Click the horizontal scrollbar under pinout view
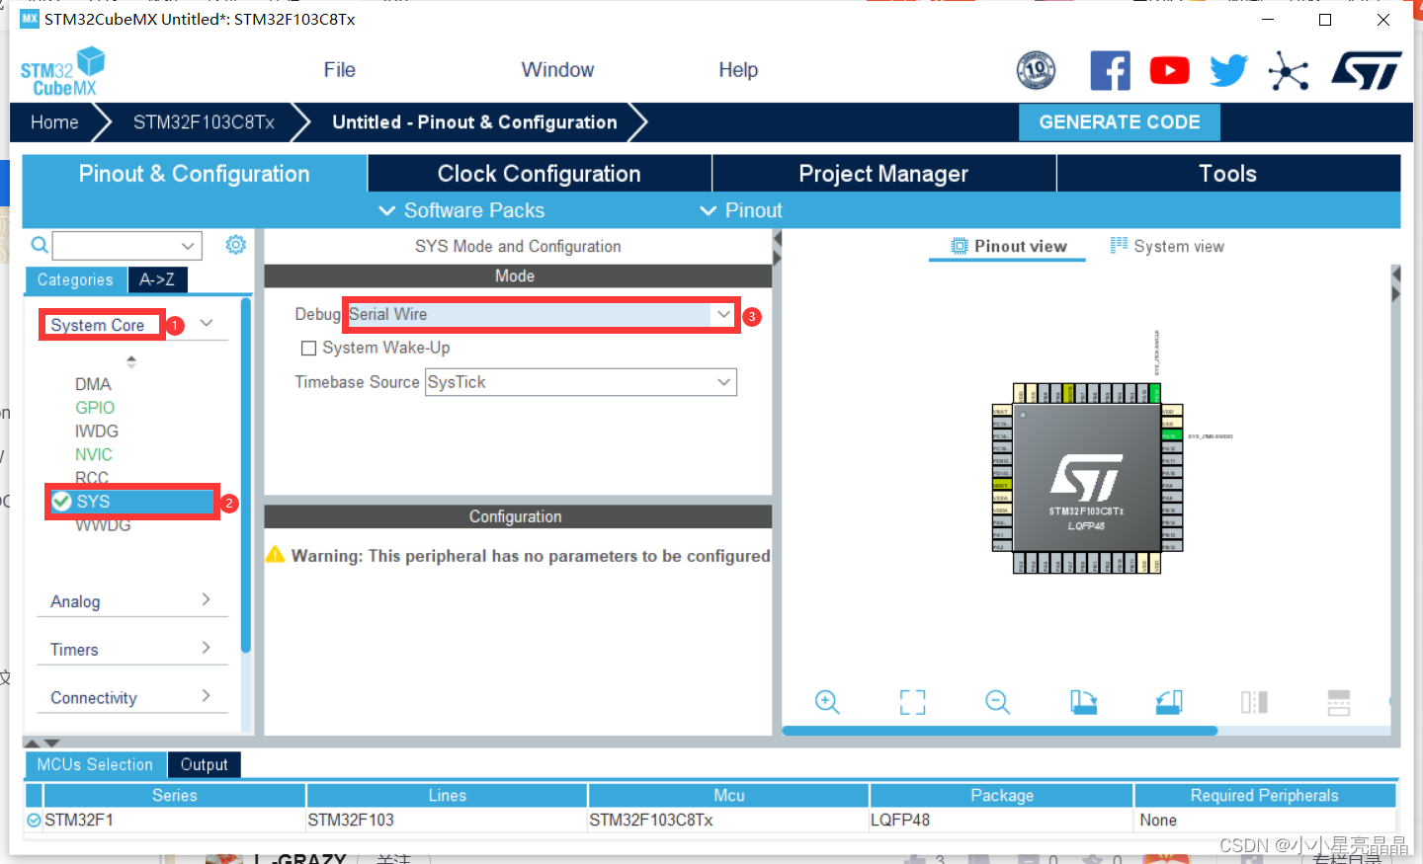1423x864 pixels. click(x=999, y=731)
